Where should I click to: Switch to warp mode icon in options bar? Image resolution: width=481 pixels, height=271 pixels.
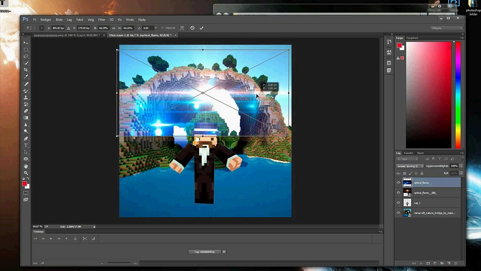[x=182, y=28]
